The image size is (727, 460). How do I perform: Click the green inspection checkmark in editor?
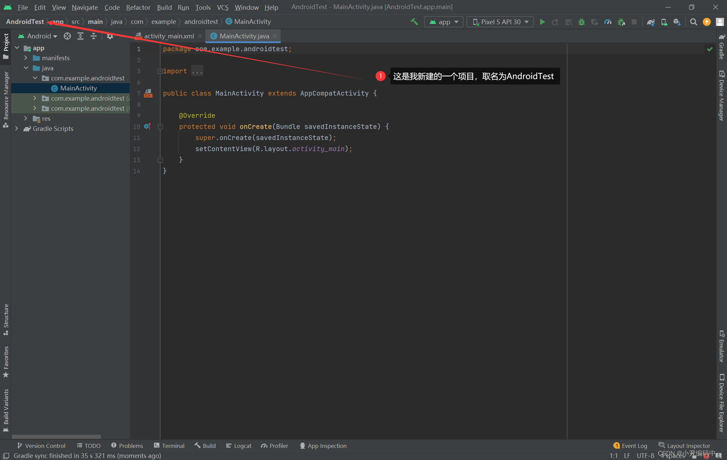tap(710, 49)
